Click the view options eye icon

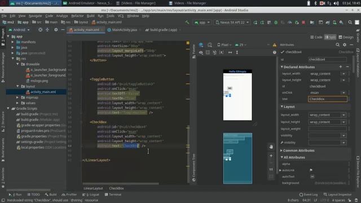click(201, 52)
